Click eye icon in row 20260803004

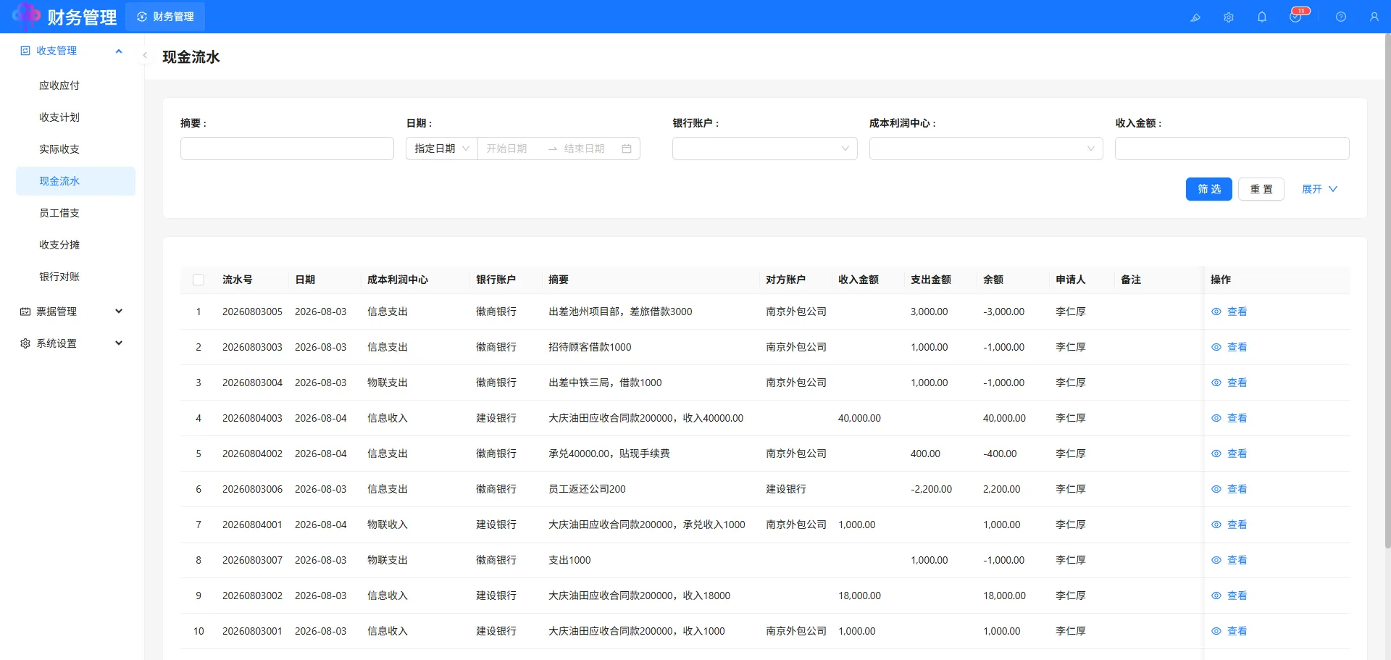click(x=1216, y=383)
